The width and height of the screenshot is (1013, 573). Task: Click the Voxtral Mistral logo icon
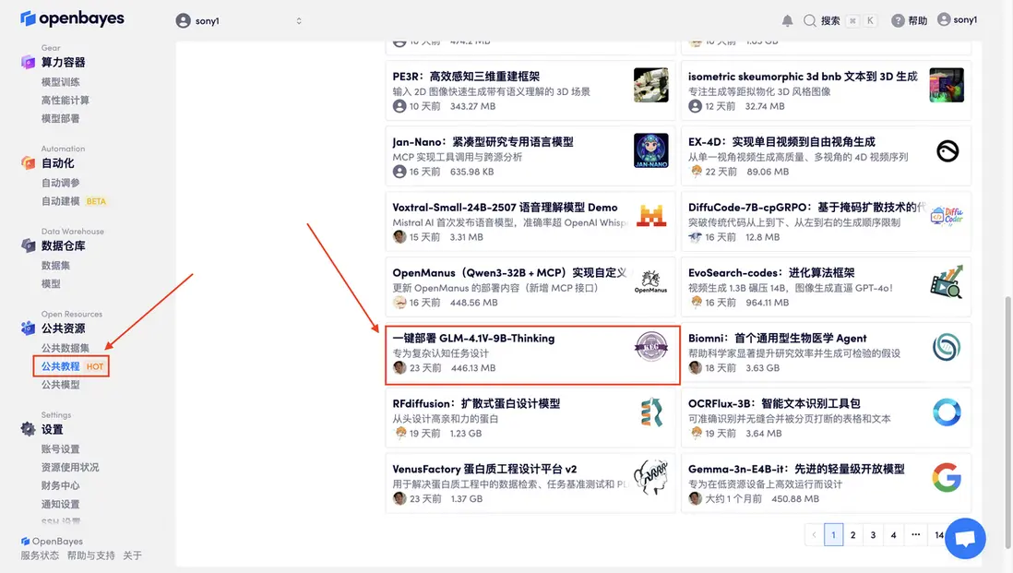point(650,216)
